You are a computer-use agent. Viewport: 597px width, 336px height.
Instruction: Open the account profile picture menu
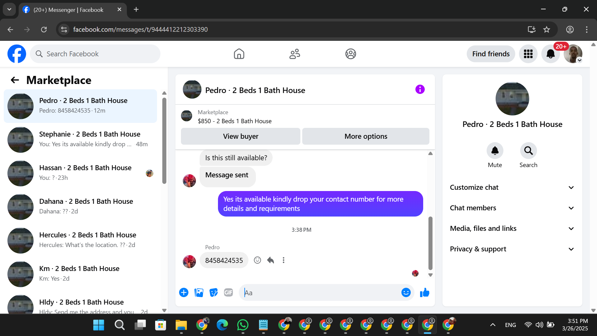tap(573, 54)
